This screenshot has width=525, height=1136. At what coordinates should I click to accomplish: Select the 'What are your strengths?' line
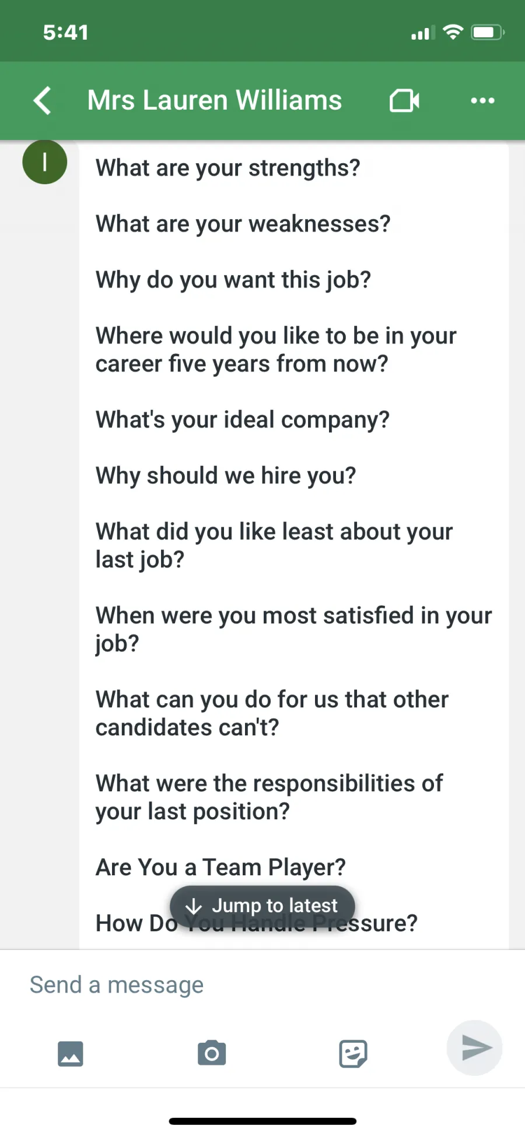[228, 168]
